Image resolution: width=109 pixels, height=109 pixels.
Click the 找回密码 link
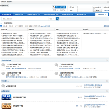pos(106,7)
